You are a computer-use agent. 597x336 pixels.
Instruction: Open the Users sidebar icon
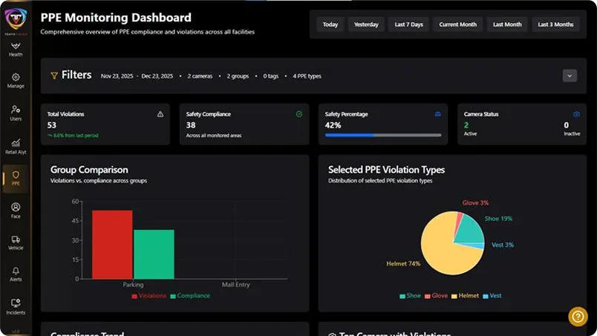pos(16,110)
